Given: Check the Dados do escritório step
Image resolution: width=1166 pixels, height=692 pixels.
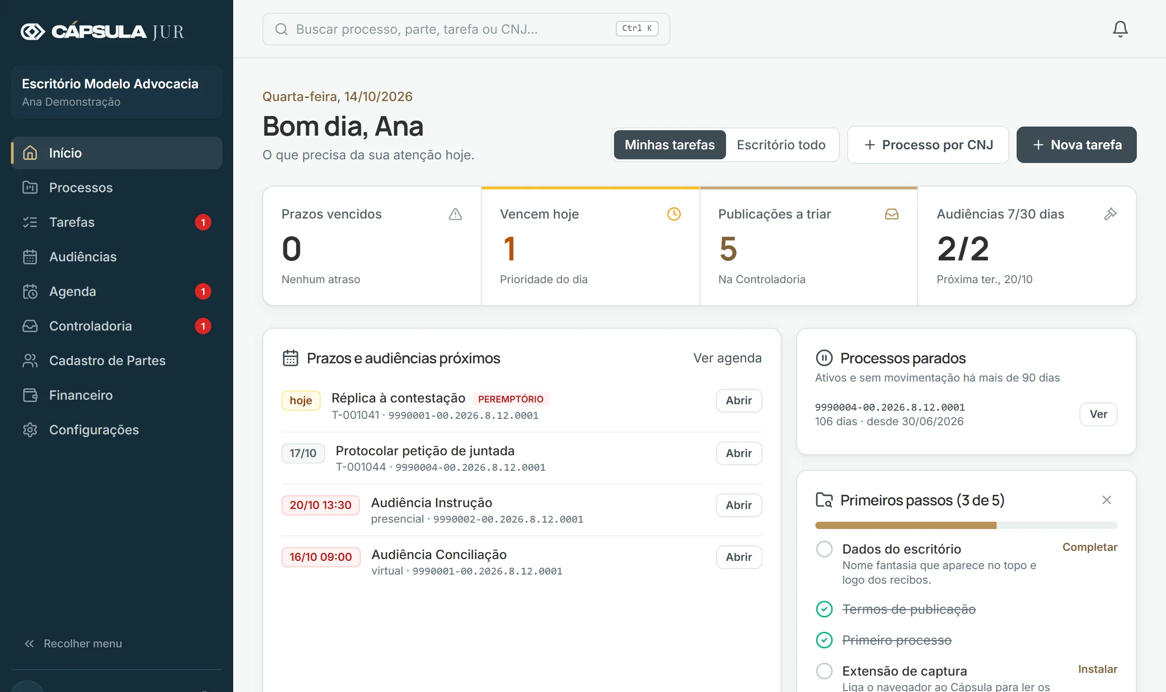Looking at the screenshot, I should point(823,549).
